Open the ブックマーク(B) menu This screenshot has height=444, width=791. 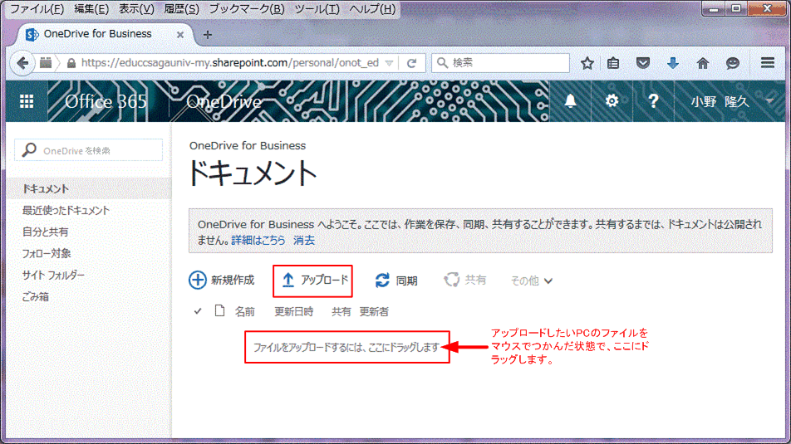point(247,9)
